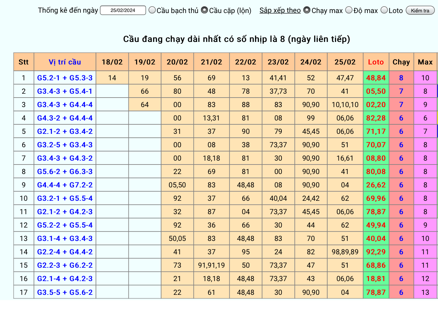Screen dimensions: 438x323
Task: Select the Cầu cặp (lộn) option
Action: click(204, 10)
